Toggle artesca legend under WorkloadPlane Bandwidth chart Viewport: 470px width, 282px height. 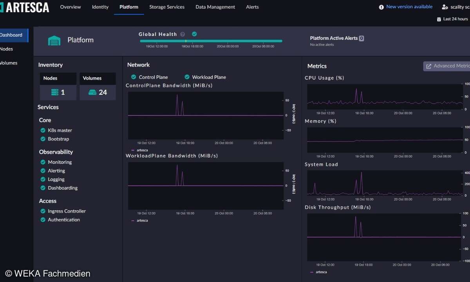click(139, 221)
